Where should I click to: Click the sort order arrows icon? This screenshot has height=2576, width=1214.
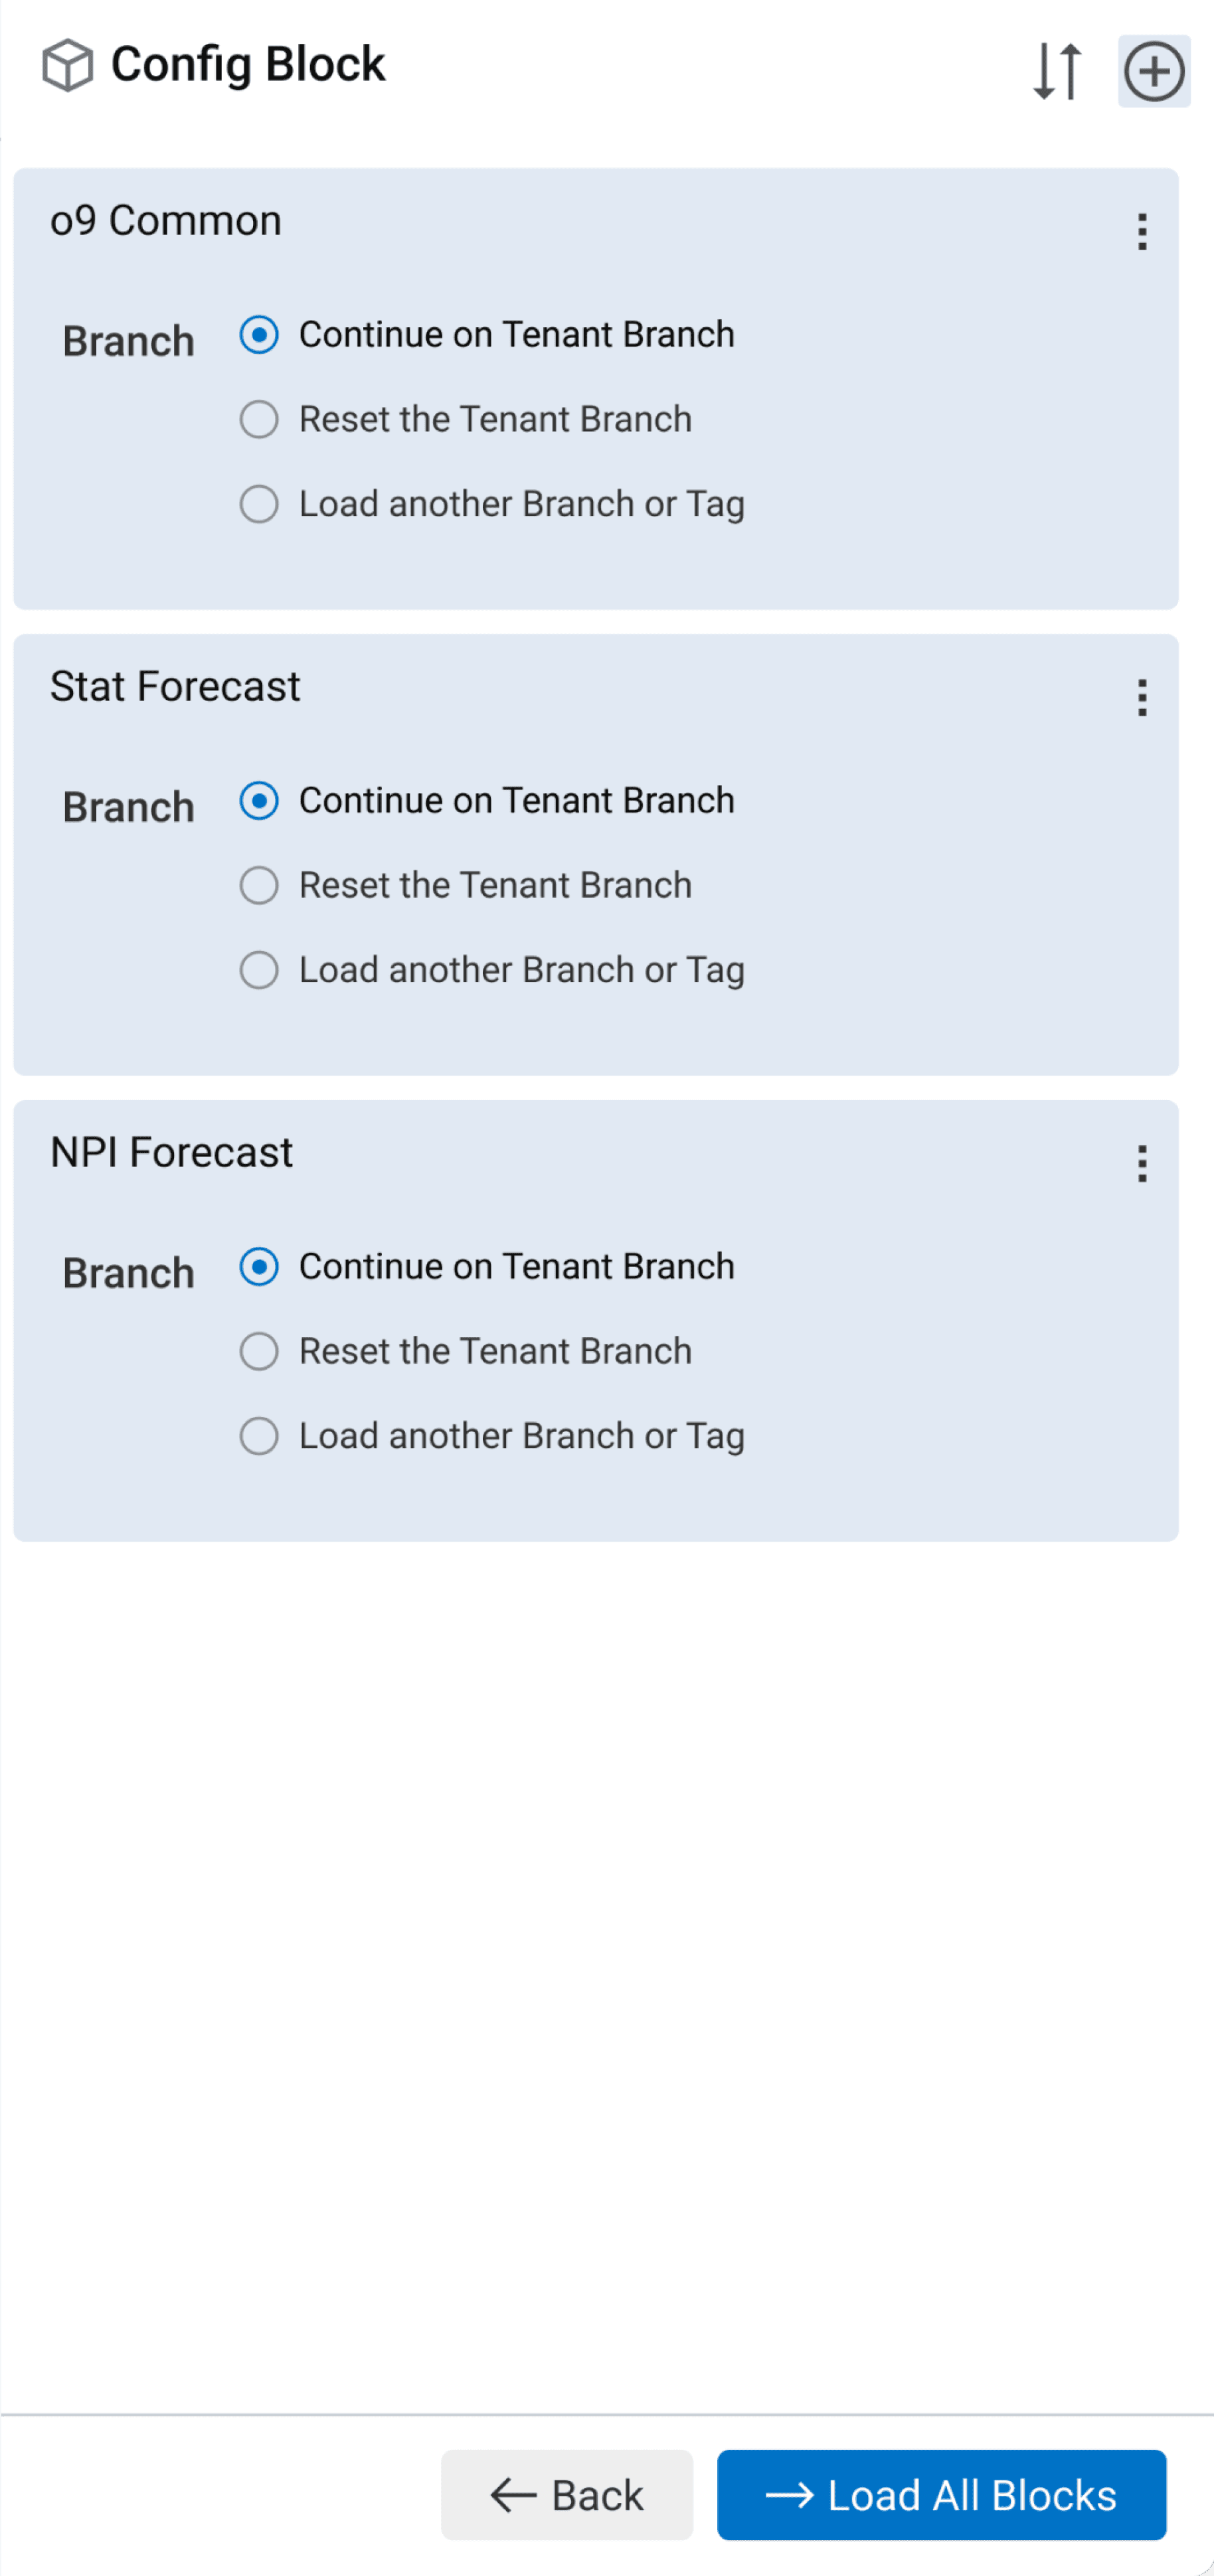1057,71
